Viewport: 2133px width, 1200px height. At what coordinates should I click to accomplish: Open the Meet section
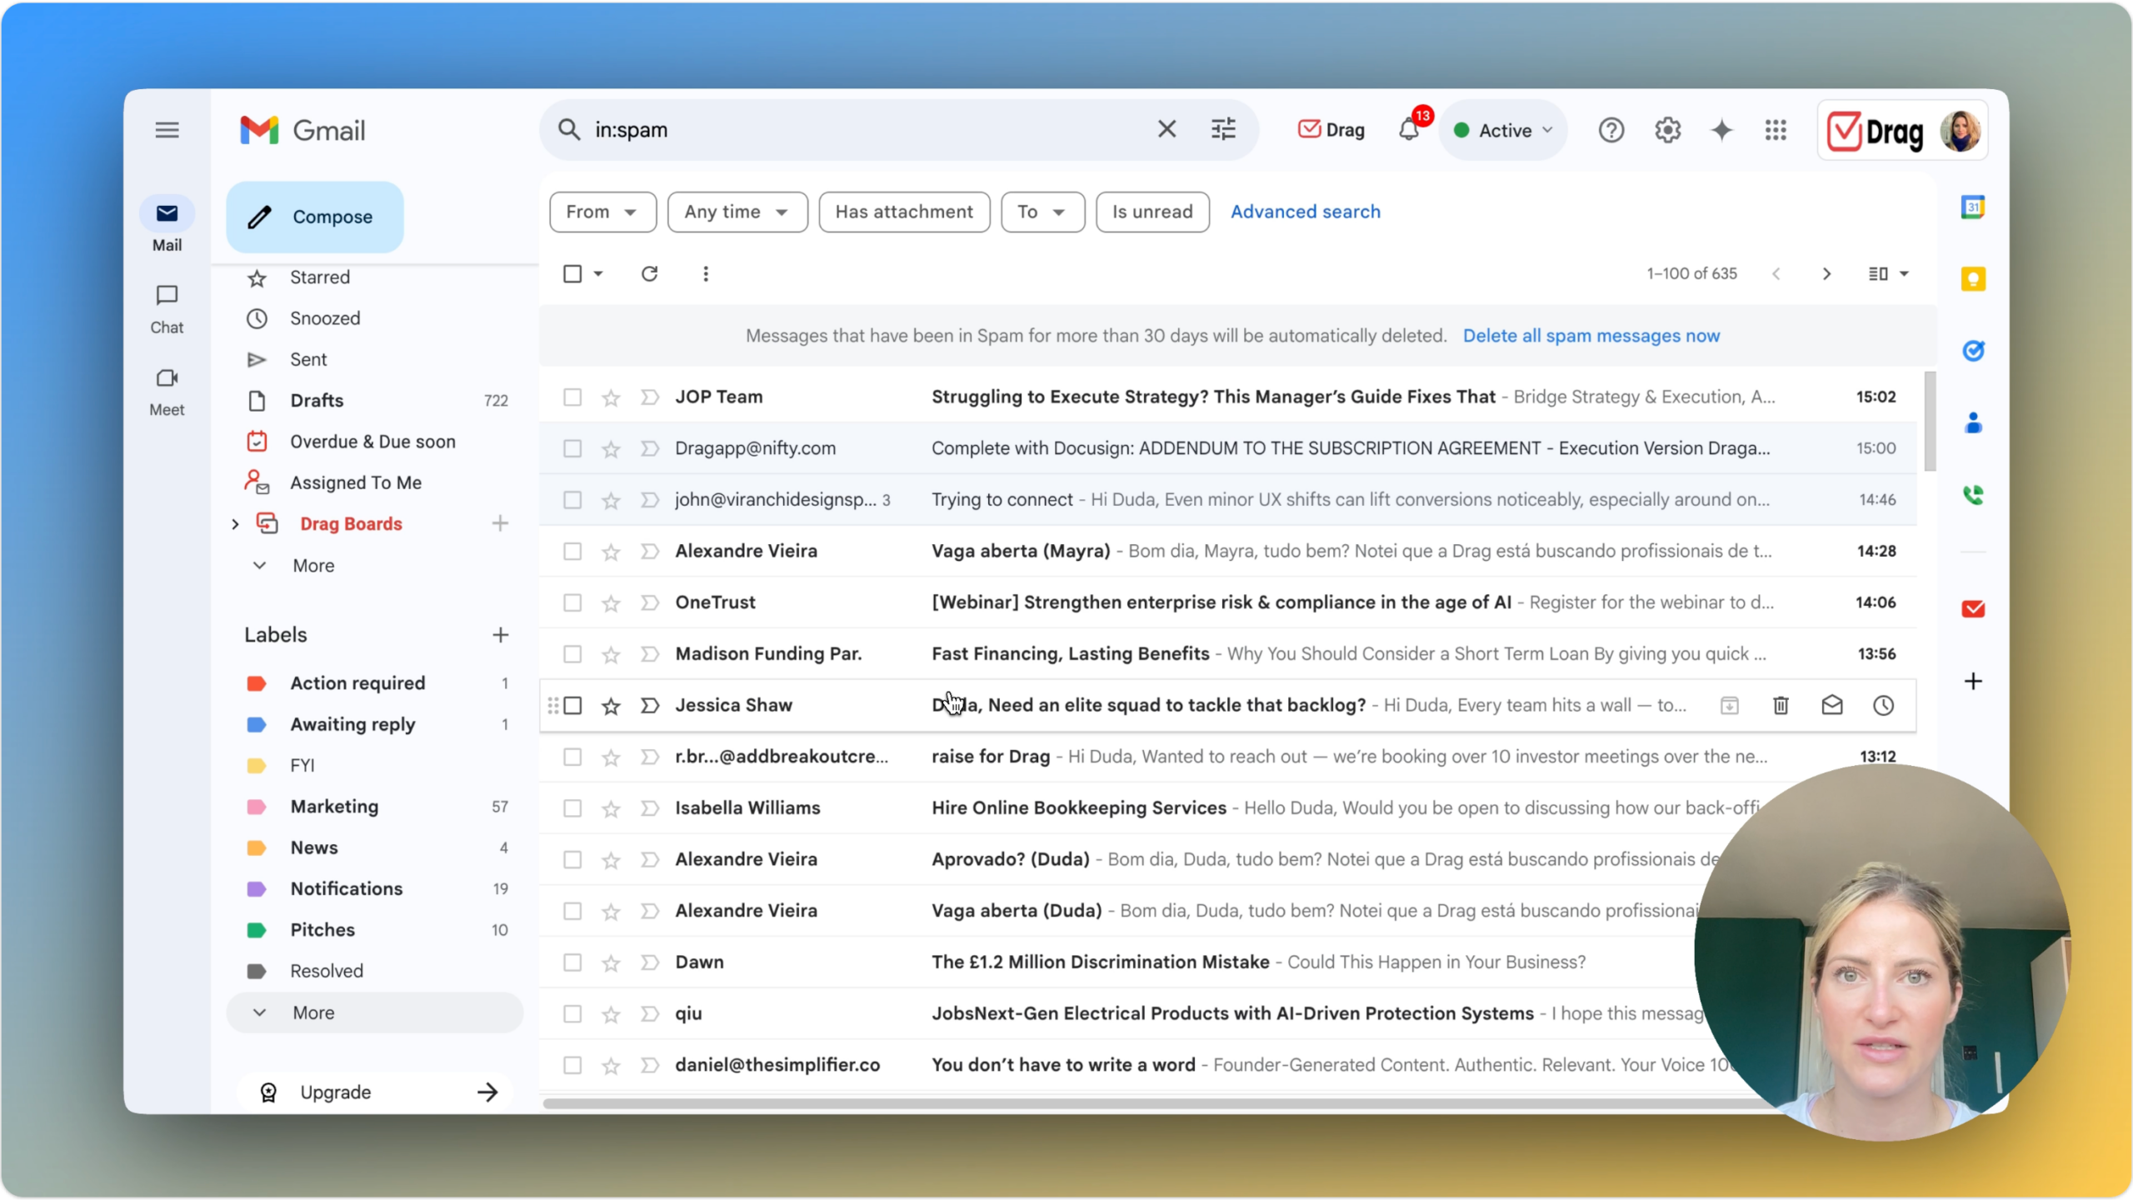point(167,391)
